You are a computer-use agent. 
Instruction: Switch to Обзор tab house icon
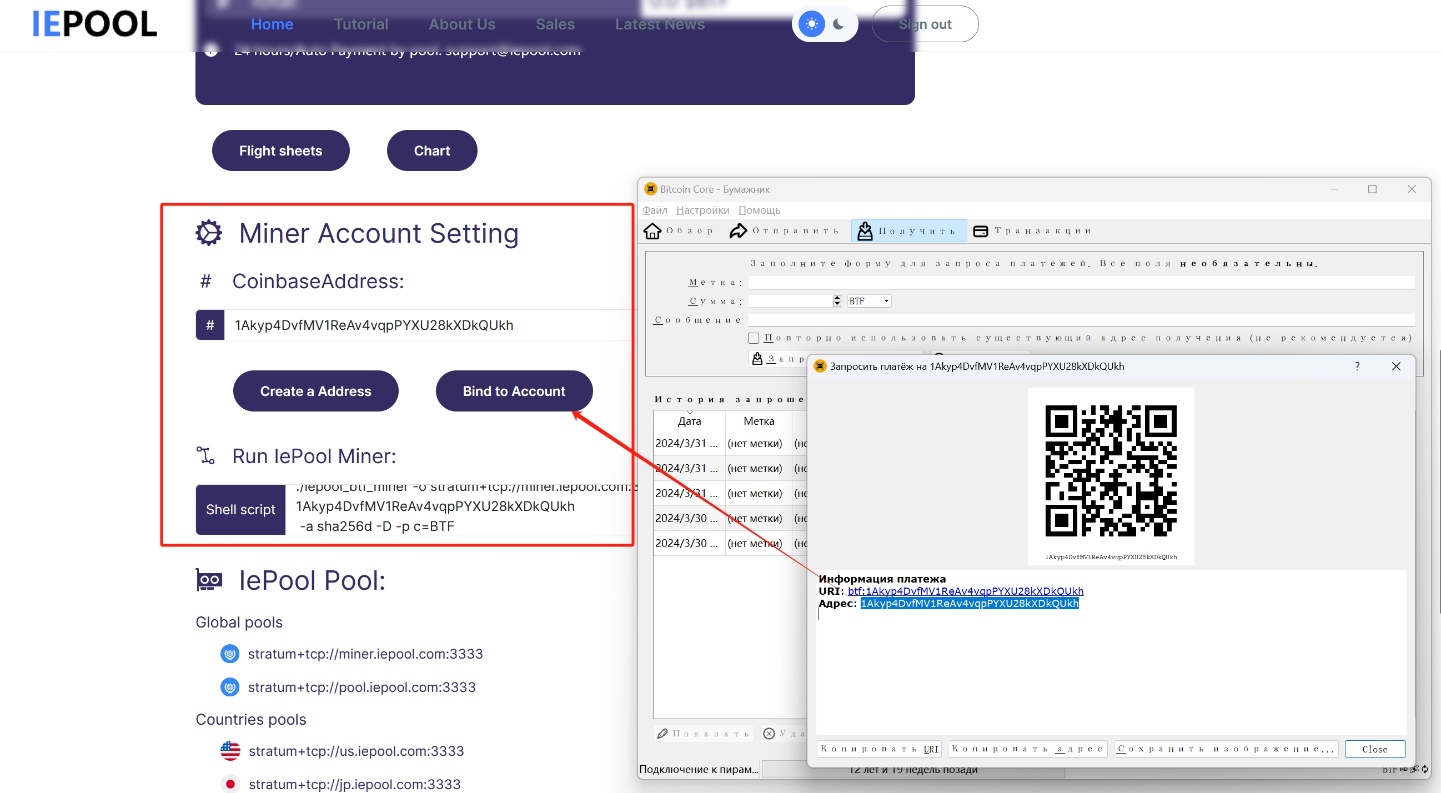[652, 230]
